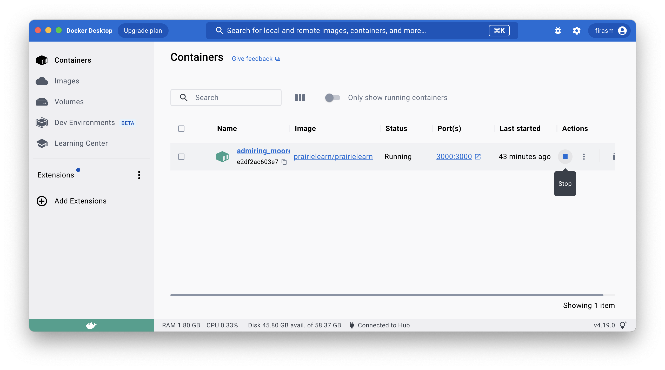Sort by the Last started column header
665x370 pixels.
coord(520,129)
